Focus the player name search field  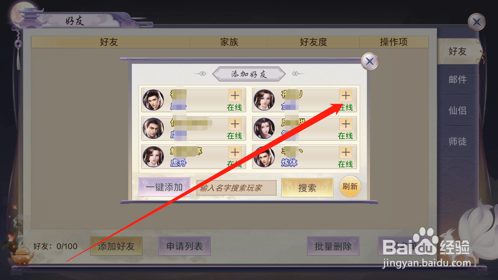237,188
